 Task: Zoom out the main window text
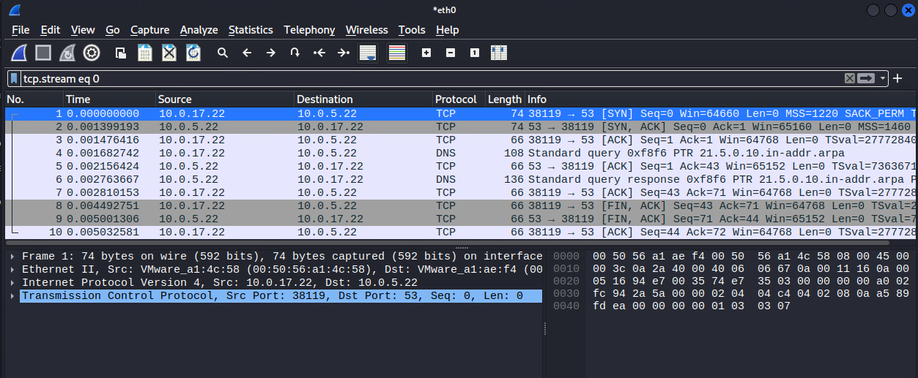pyautogui.click(x=451, y=53)
